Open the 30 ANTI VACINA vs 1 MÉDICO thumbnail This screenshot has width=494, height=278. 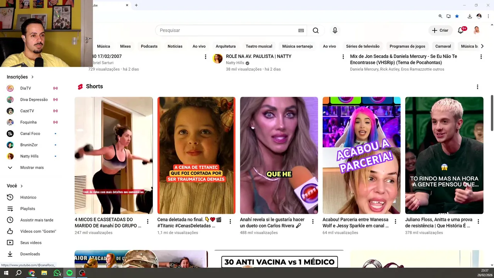(x=279, y=259)
